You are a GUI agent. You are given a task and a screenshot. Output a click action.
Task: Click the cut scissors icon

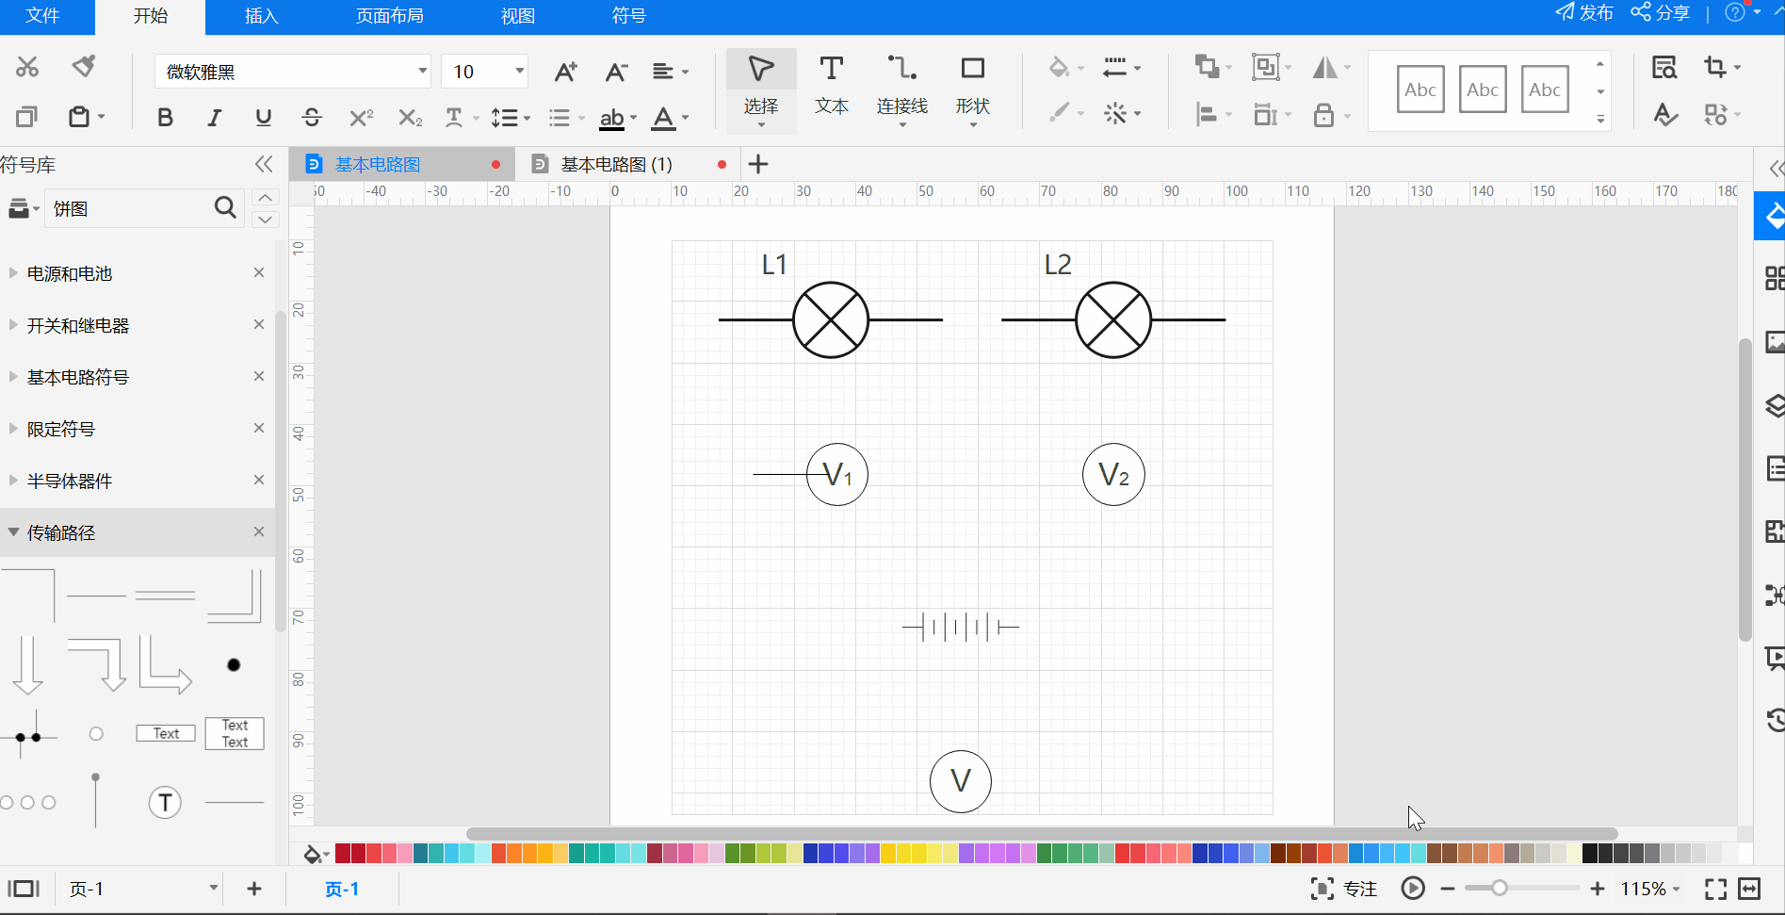pyautogui.click(x=27, y=67)
